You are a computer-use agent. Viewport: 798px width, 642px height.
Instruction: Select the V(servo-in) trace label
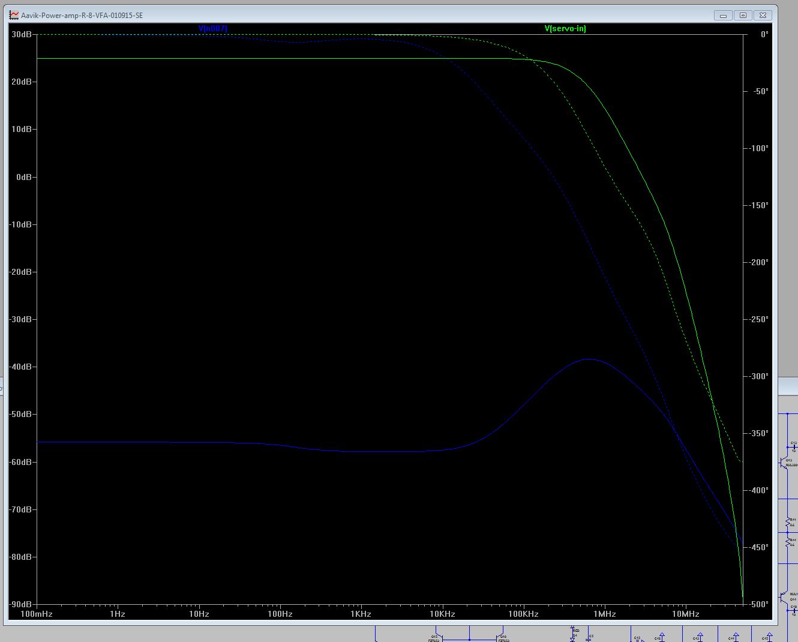point(565,28)
